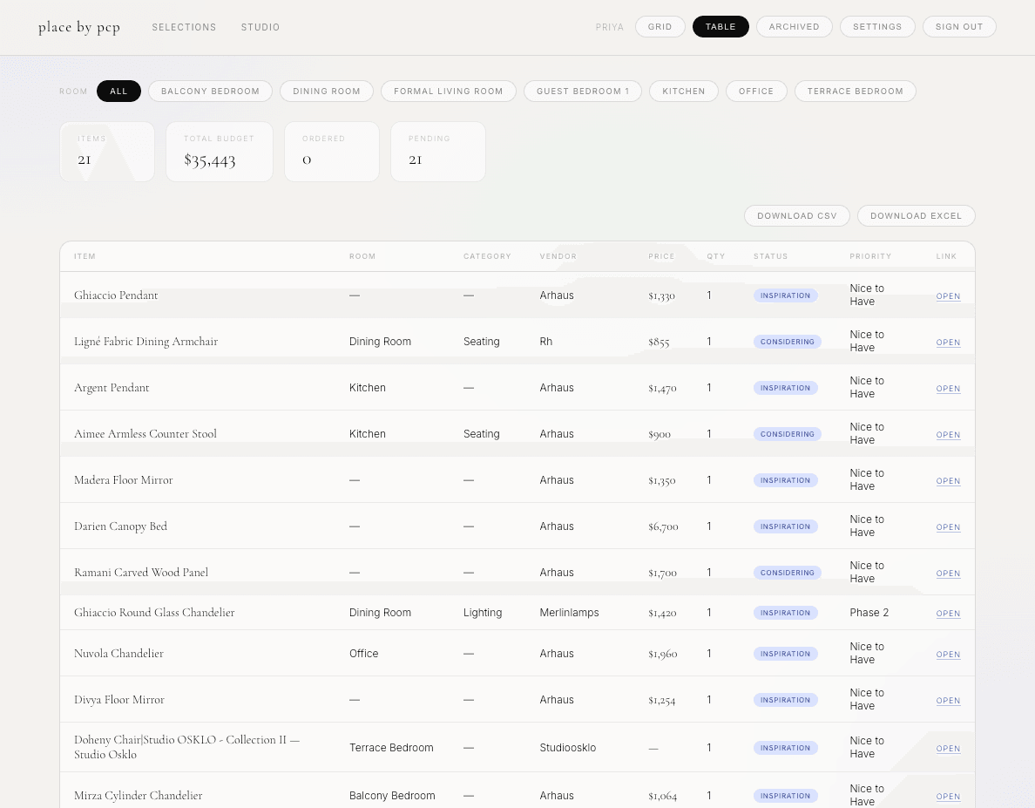The width and height of the screenshot is (1035, 808).
Task: Click the Lighting category cell
Action: click(x=483, y=613)
